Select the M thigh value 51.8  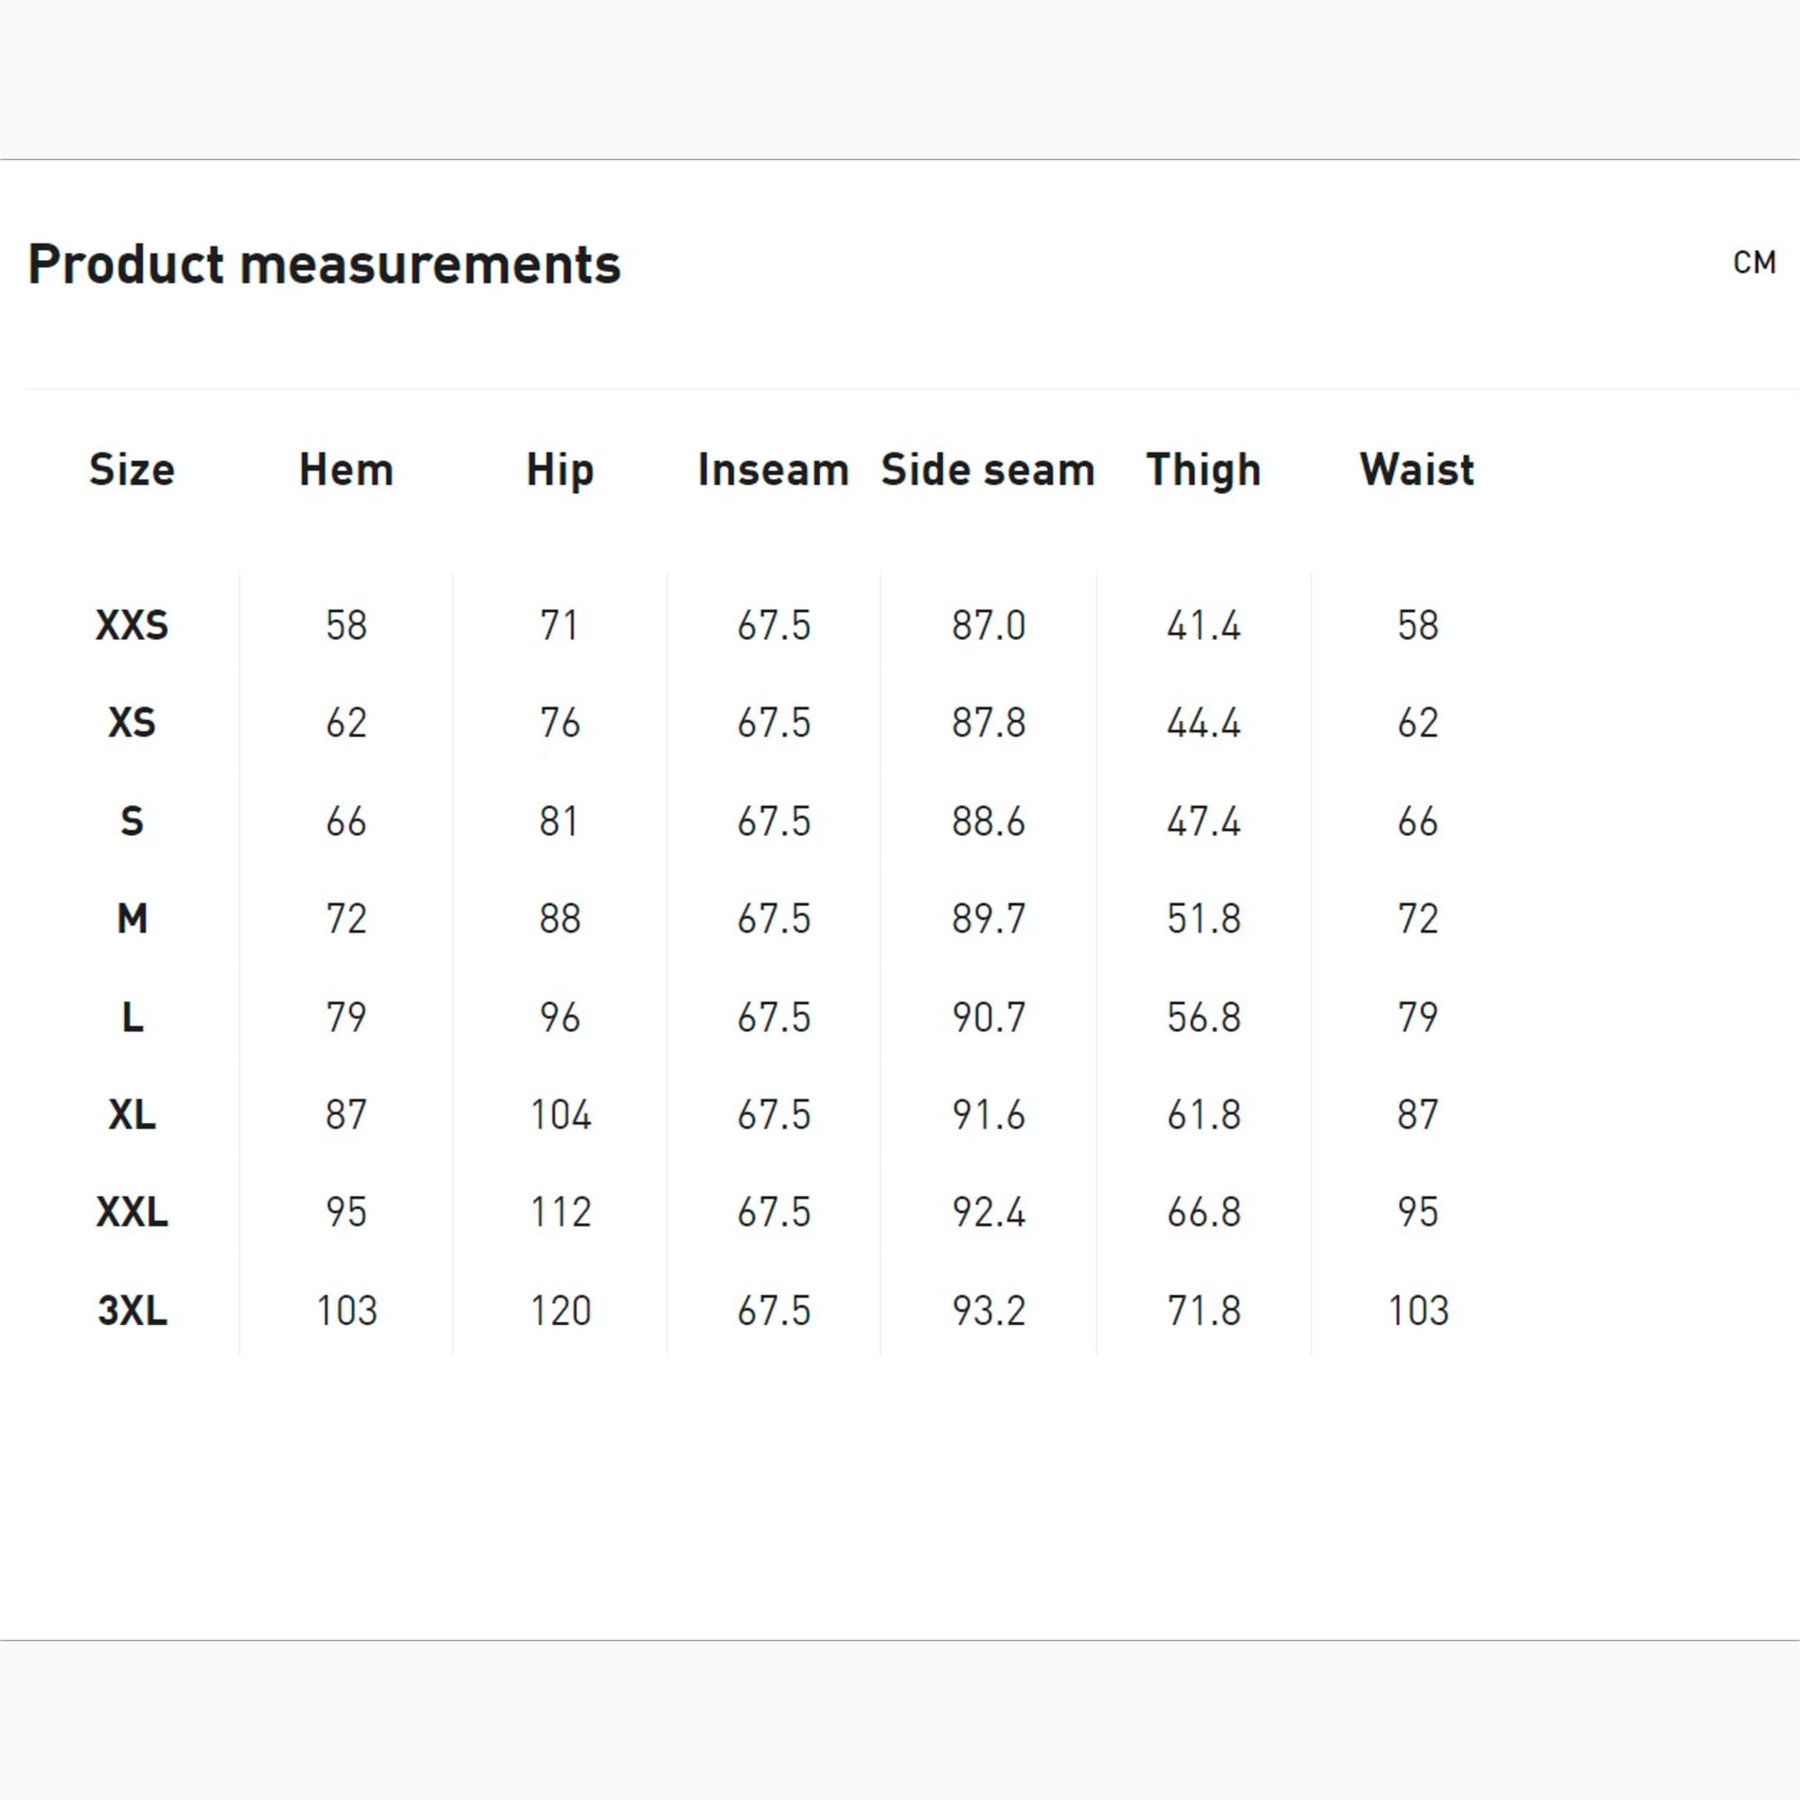pos(1202,919)
